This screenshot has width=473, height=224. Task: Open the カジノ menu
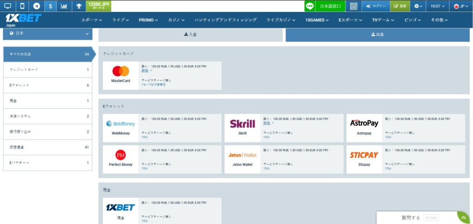[176, 20]
